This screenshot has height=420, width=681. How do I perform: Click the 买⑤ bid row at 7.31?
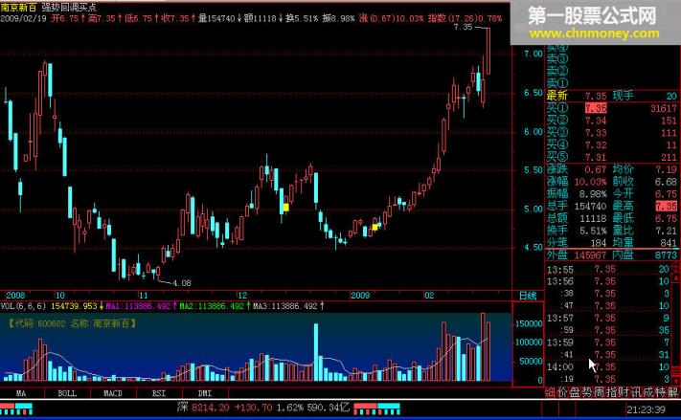pos(611,157)
